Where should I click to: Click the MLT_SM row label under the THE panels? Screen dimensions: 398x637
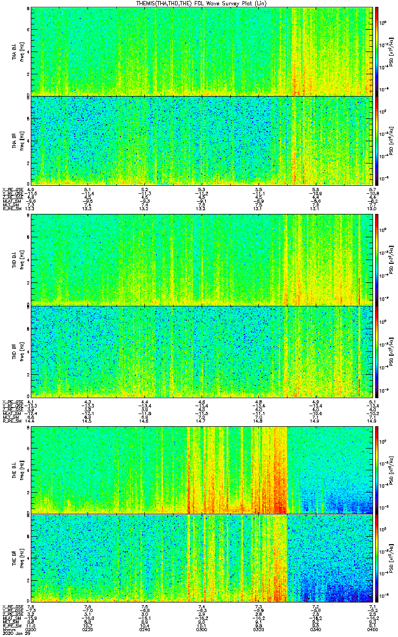tap(11, 623)
